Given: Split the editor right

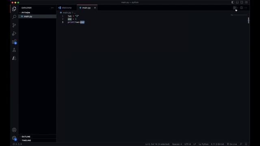Looking at the screenshot, I should coord(241,8).
